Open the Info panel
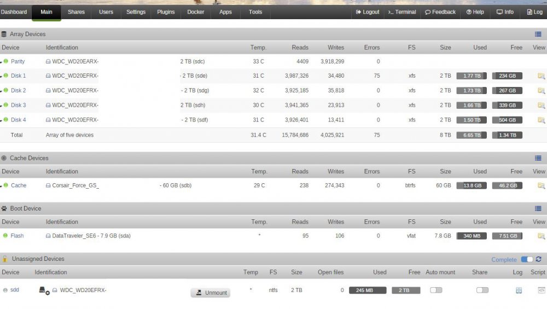 (505, 12)
